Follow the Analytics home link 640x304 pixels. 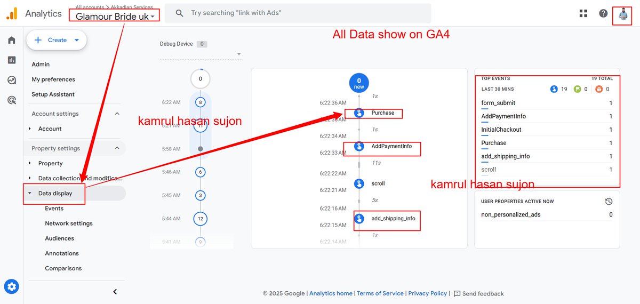[331, 293]
